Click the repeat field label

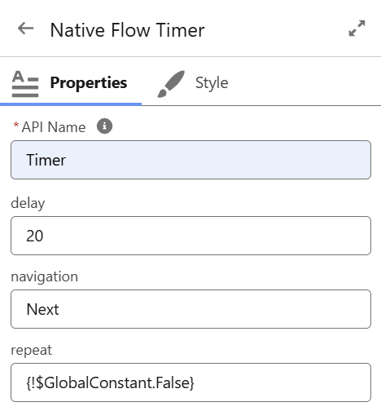pos(31,350)
